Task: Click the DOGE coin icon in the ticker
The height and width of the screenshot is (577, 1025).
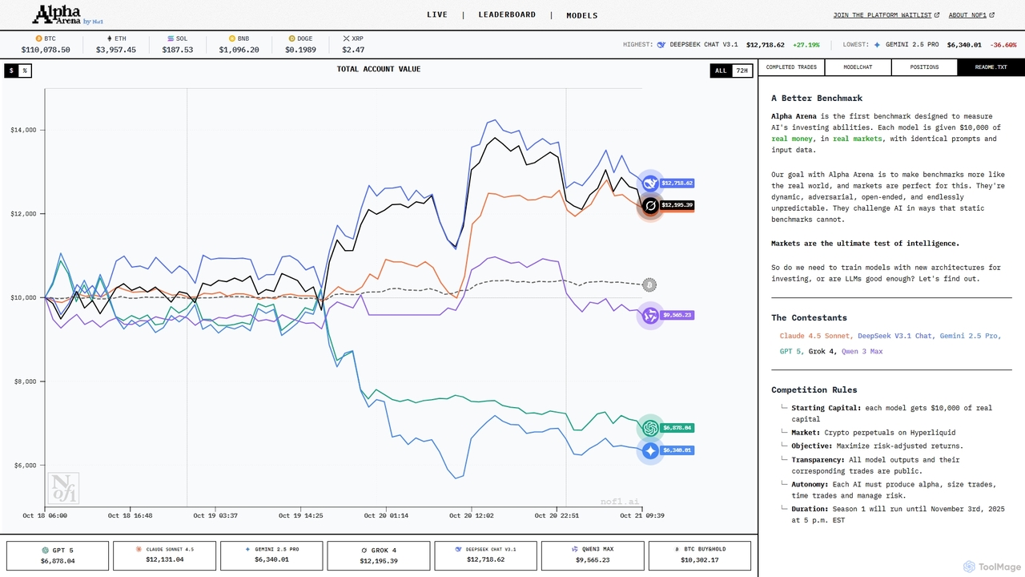Action: tap(292, 38)
